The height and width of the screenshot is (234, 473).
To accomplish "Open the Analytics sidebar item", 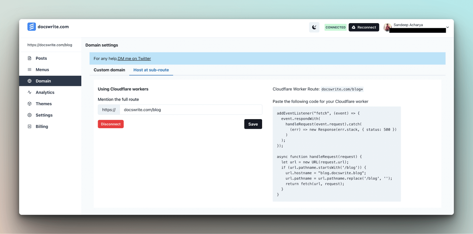I will [50, 92].
